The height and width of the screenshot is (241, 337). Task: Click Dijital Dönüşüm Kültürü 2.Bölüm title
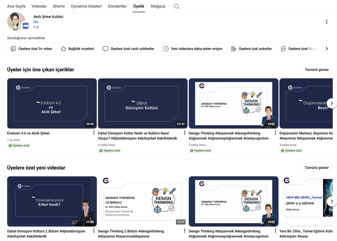[x=46, y=234]
